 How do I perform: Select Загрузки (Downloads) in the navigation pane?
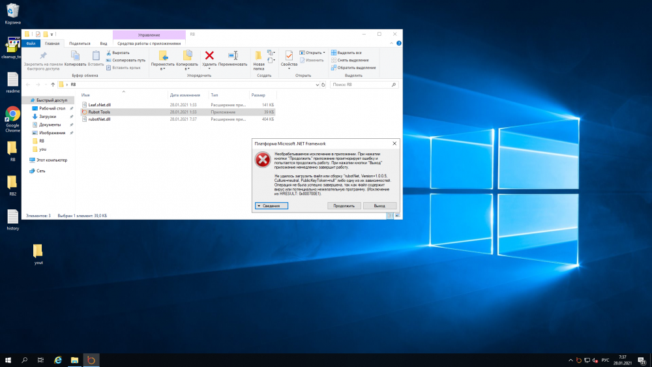(x=48, y=116)
